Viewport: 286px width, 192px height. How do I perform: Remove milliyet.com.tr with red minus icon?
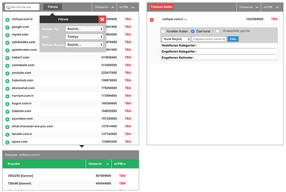click(x=152, y=20)
